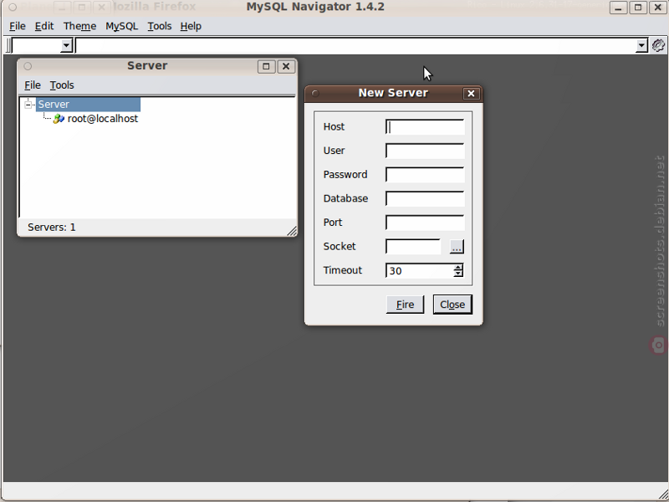
Task: Click the Servers: 1 status text
Action: pyautogui.click(x=52, y=227)
